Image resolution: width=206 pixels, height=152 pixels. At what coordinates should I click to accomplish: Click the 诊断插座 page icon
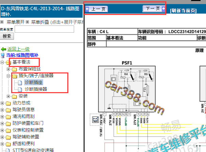(x=20, y=83)
